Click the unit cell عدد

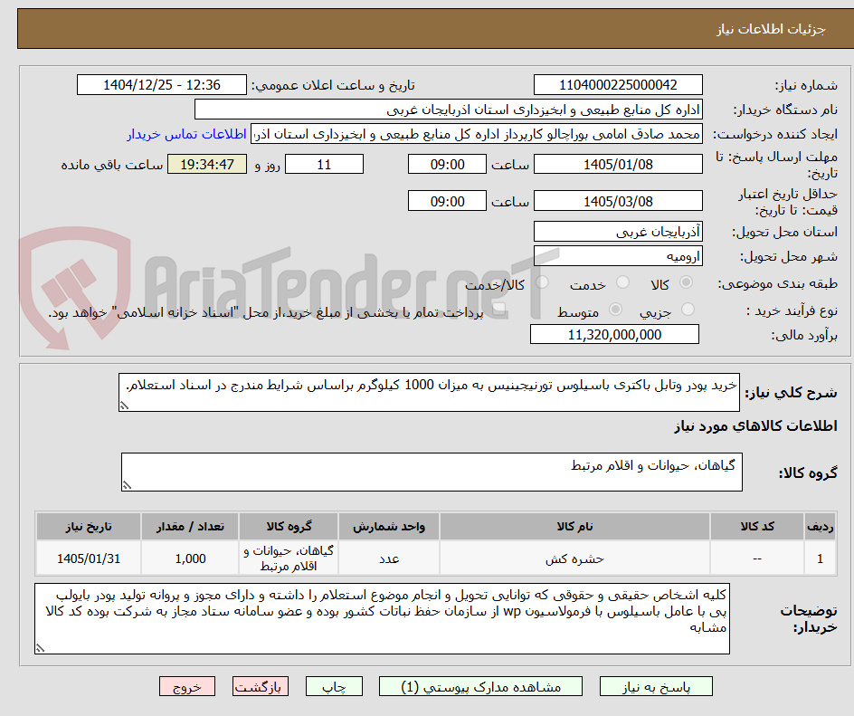(389, 558)
